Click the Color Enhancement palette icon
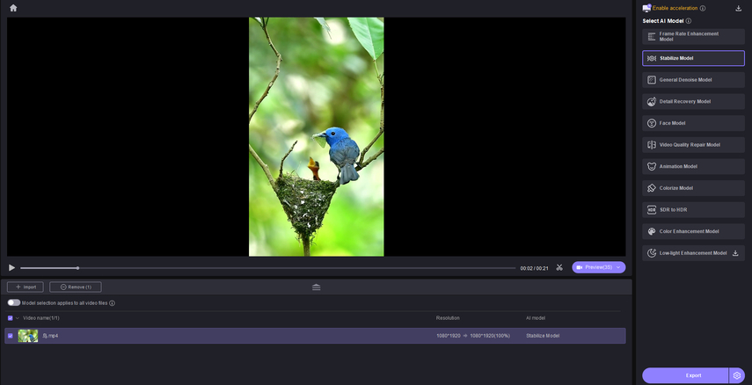The height and width of the screenshot is (385, 752). pos(651,231)
